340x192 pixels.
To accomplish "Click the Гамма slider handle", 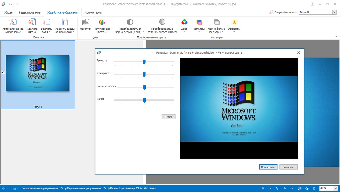I will [x=144, y=100].
